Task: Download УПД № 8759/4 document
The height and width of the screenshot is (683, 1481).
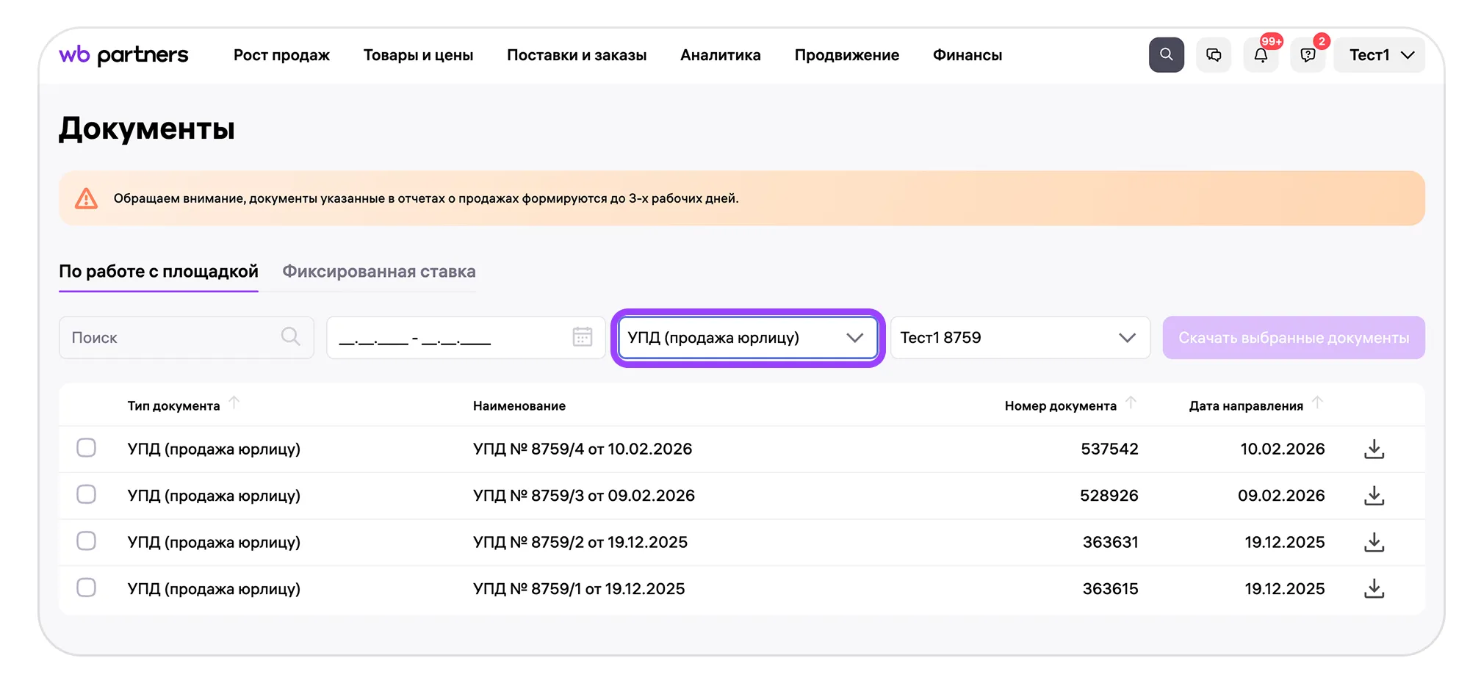Action: click(1374, 449)
